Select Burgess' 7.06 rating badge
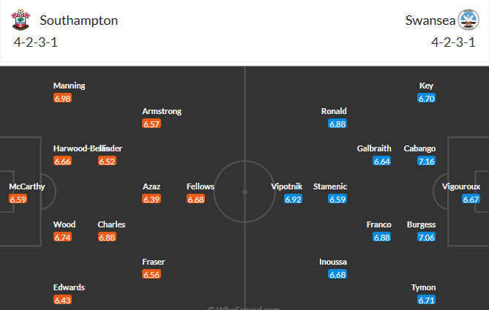 [426, 237]
